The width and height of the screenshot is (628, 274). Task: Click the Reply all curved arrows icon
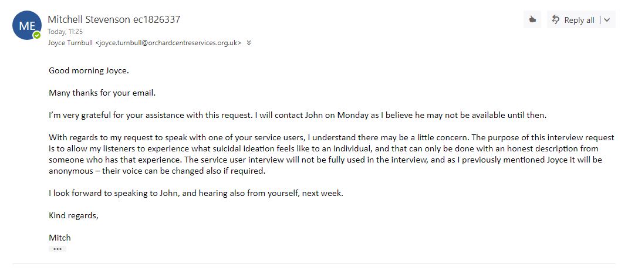pyautogui.click(x=555, y=20)
